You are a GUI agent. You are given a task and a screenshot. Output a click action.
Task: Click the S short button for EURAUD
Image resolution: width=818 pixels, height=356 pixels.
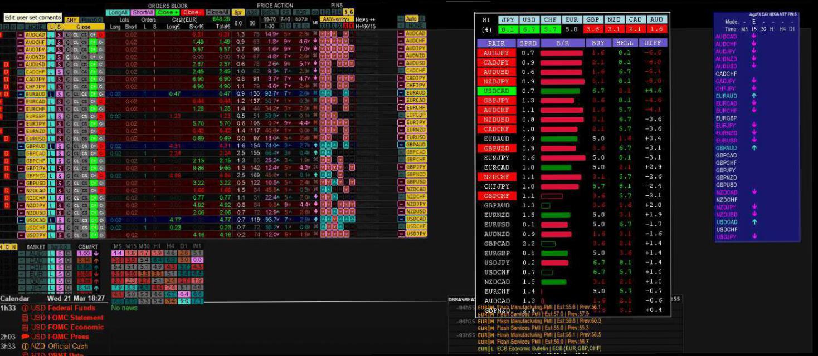[x=59, y=94]
